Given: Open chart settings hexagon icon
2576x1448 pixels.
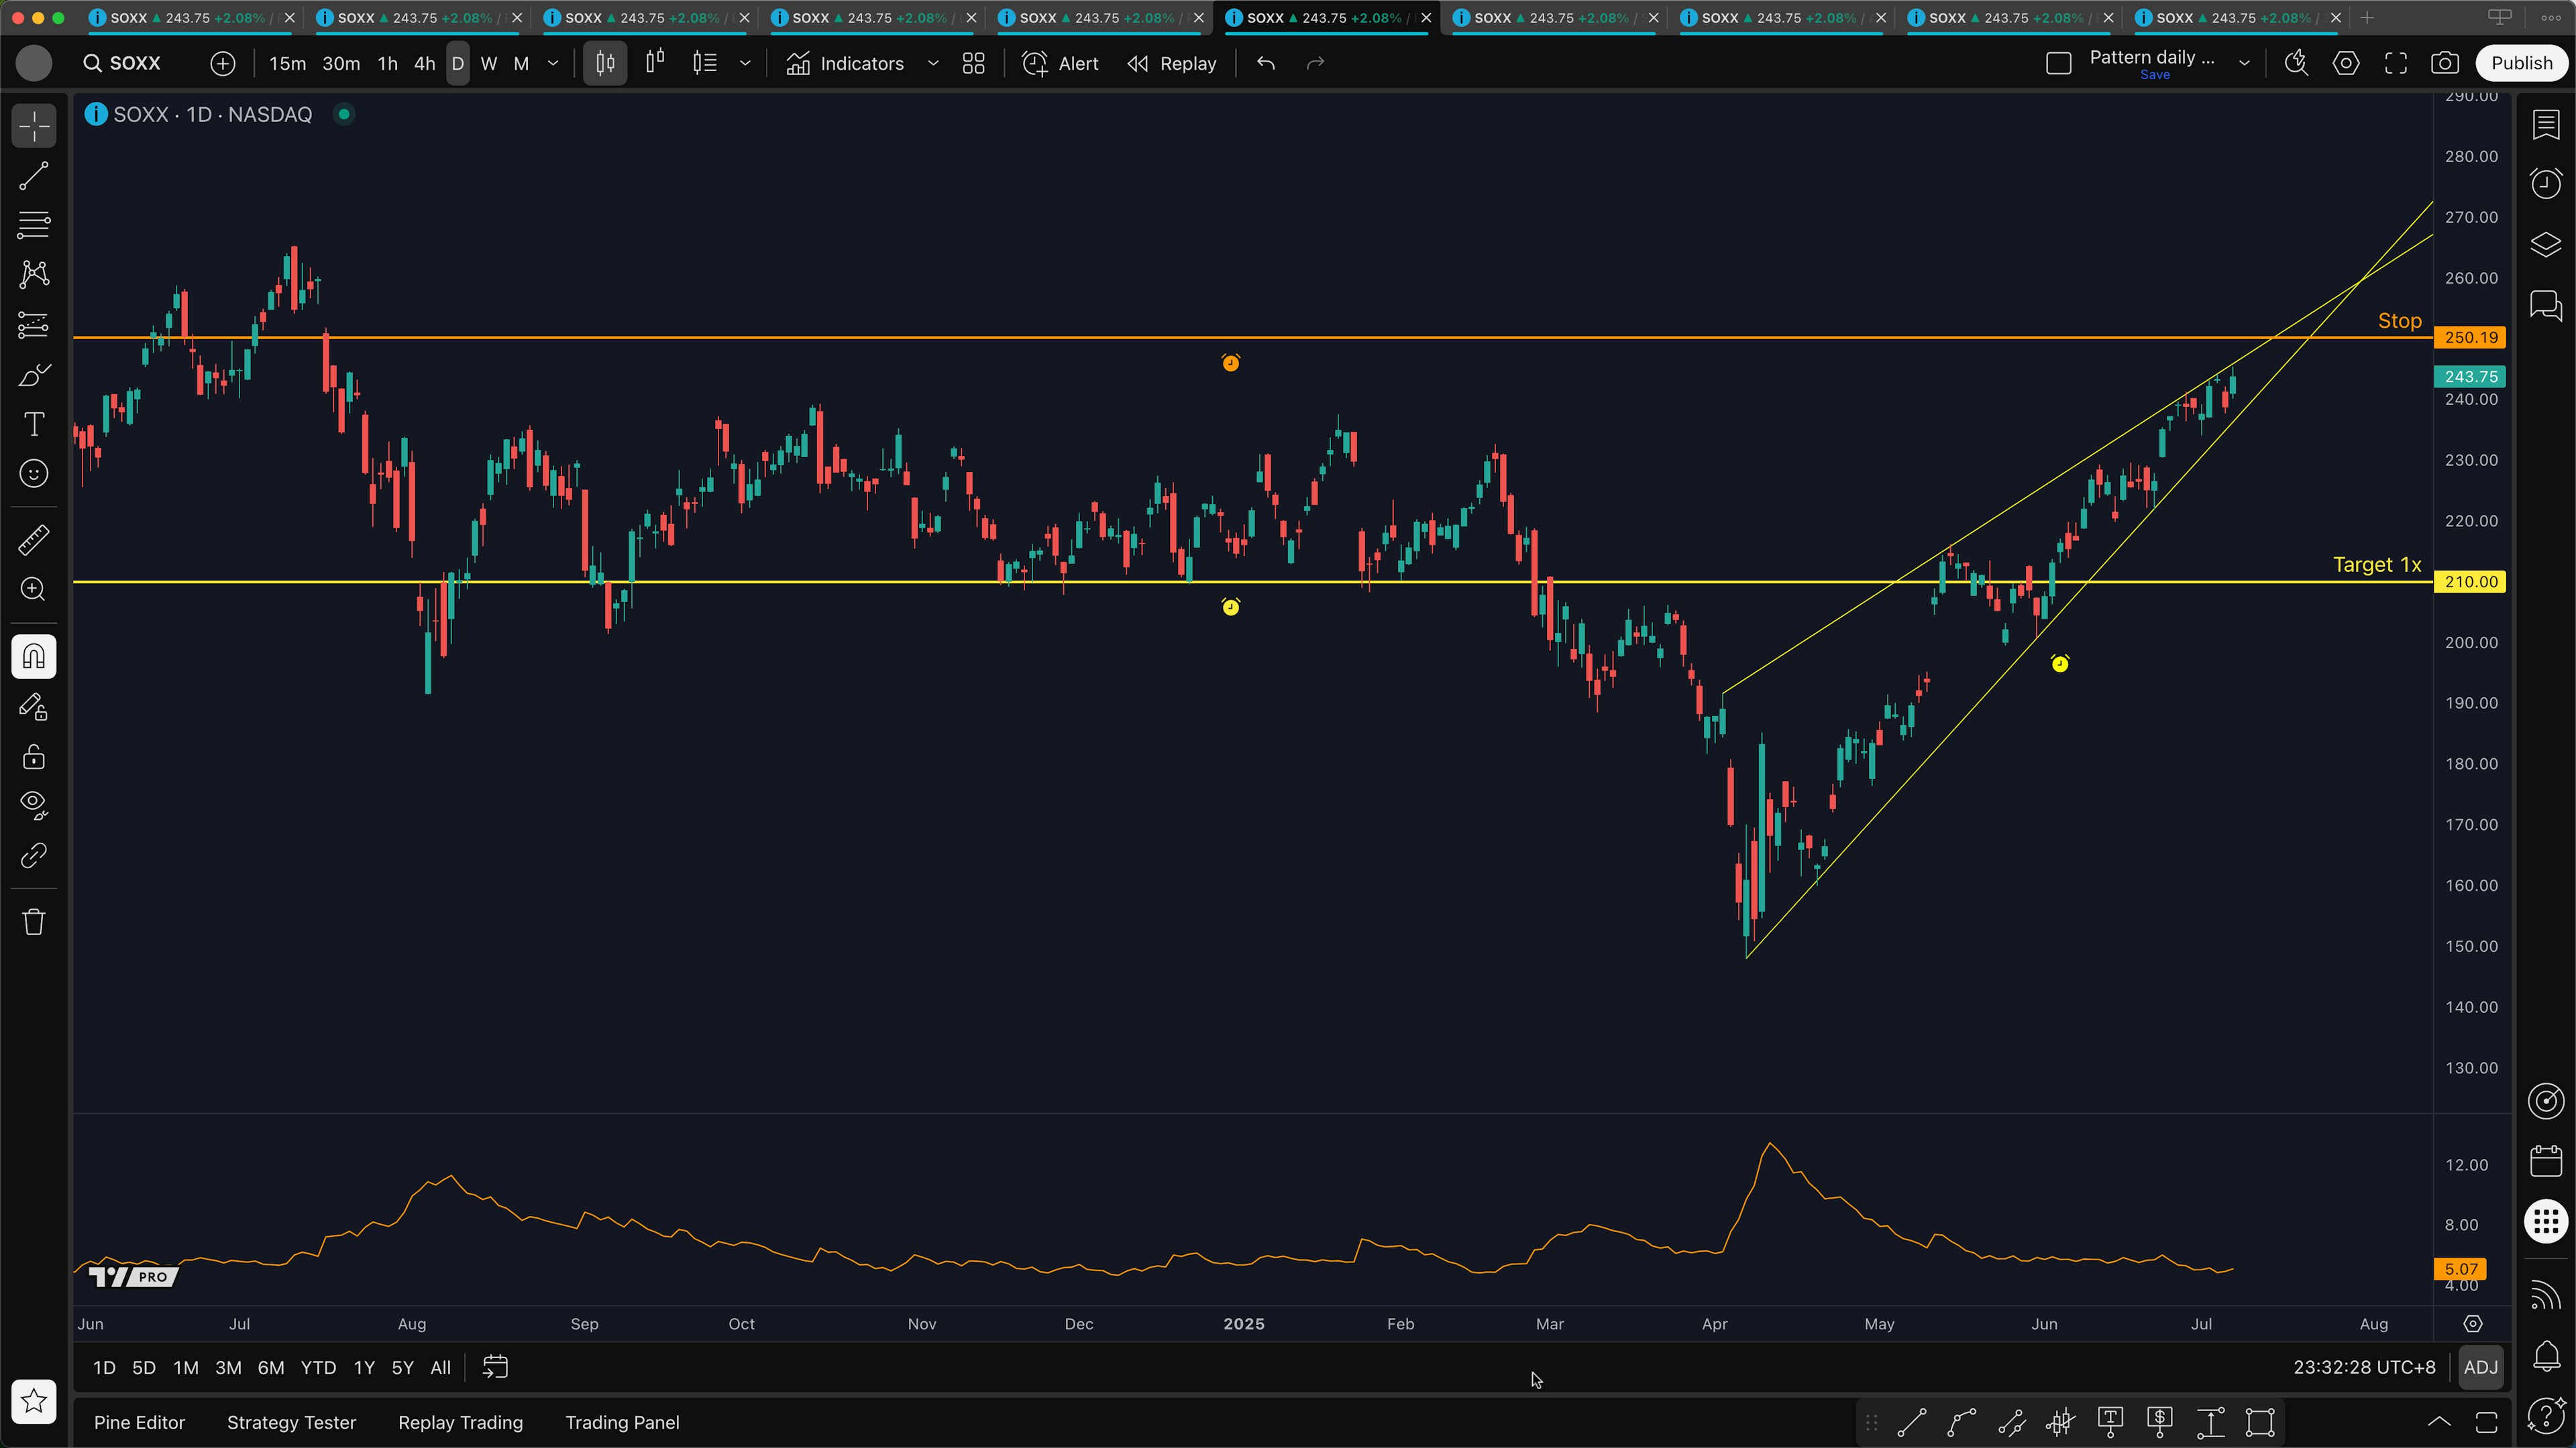Looking at the screenshot, I should [x=2346, y=63].
